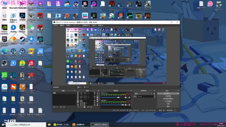Toggle visibility of 文本 (GDI+) 2 source

pos(95,97)
